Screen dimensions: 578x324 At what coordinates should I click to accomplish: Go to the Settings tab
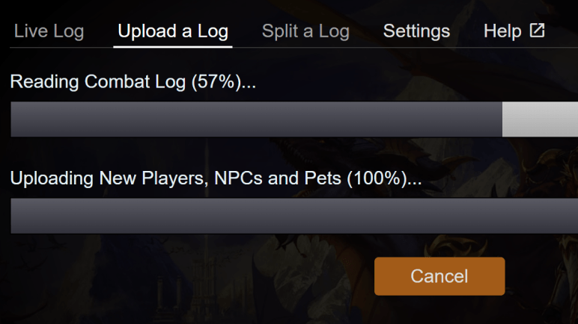416,31
